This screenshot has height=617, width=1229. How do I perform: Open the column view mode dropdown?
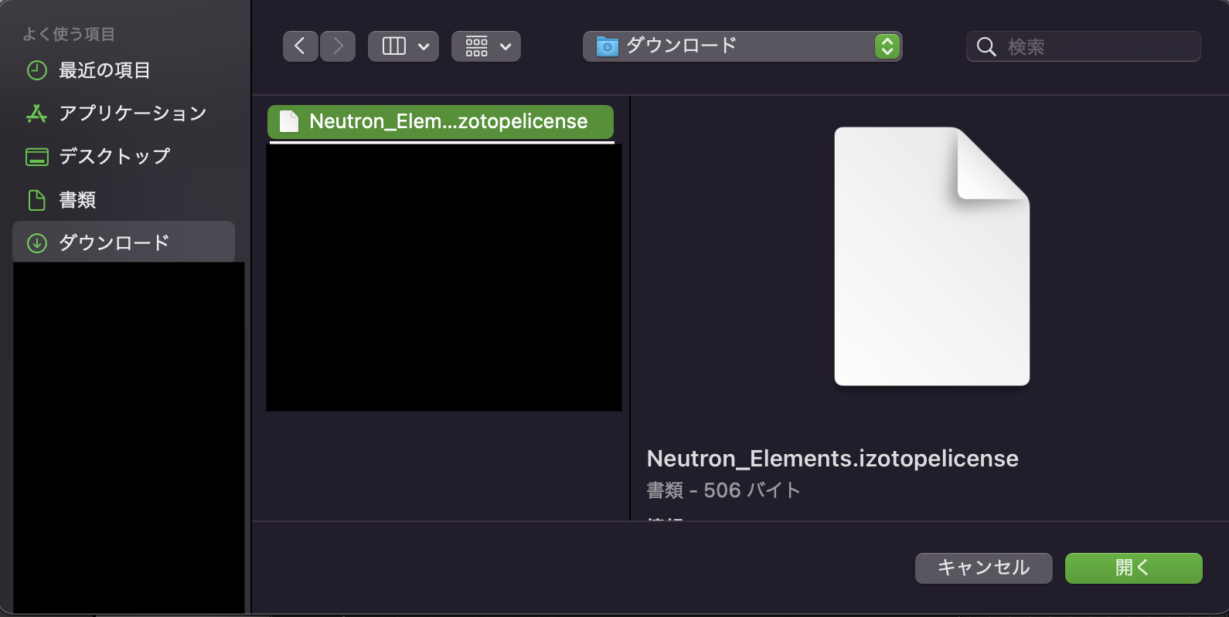403,46
